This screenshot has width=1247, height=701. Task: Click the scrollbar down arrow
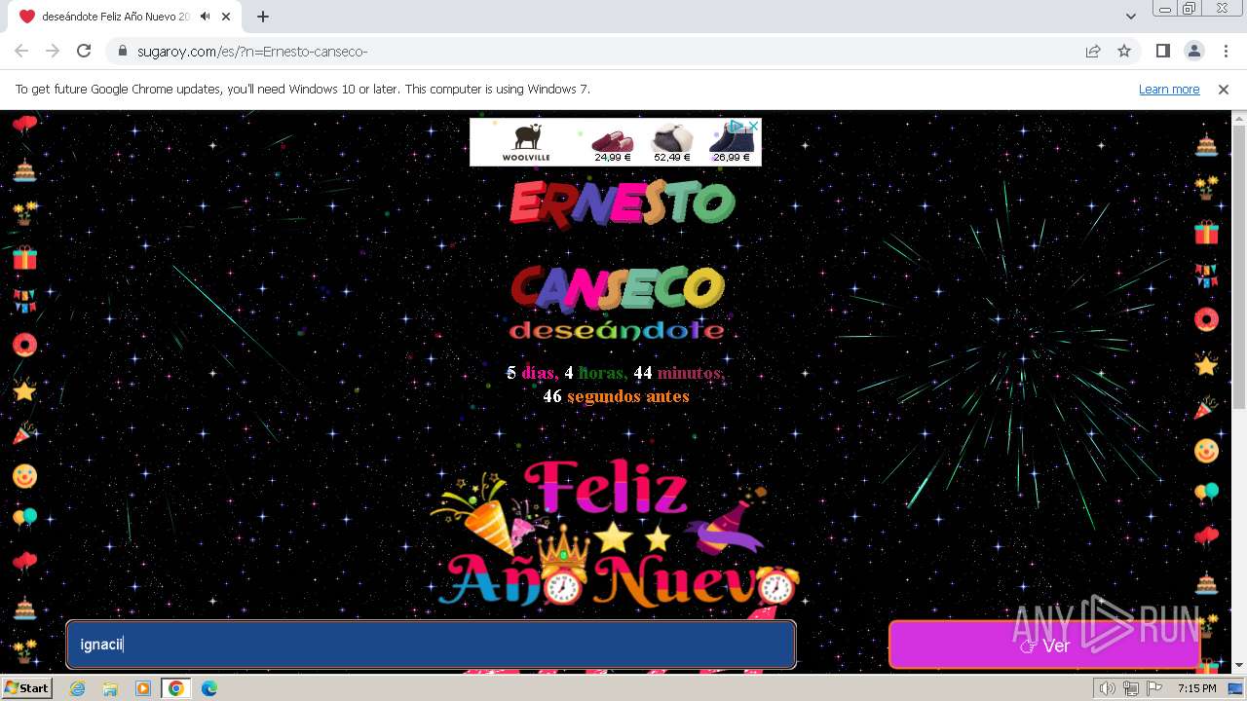click(1238, 666)
